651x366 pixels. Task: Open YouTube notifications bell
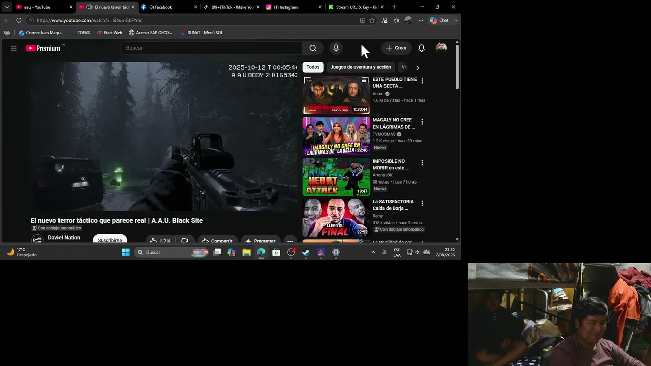pos(421,48)
